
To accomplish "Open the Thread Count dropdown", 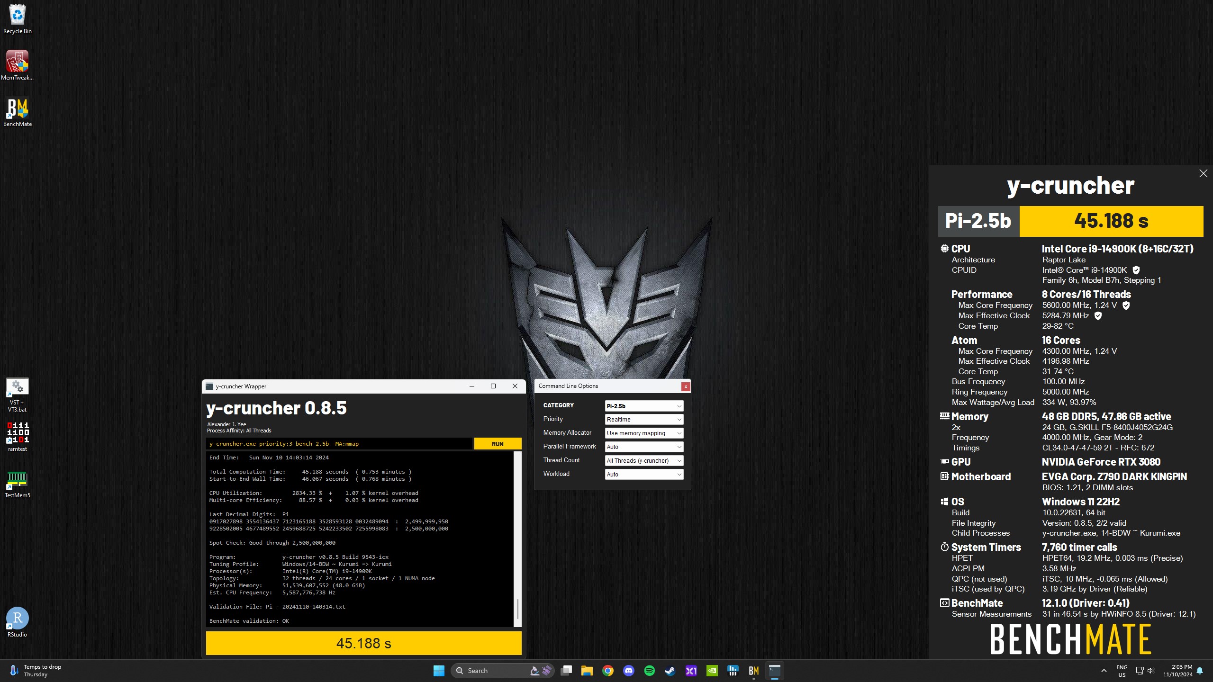I will (644, 460).
